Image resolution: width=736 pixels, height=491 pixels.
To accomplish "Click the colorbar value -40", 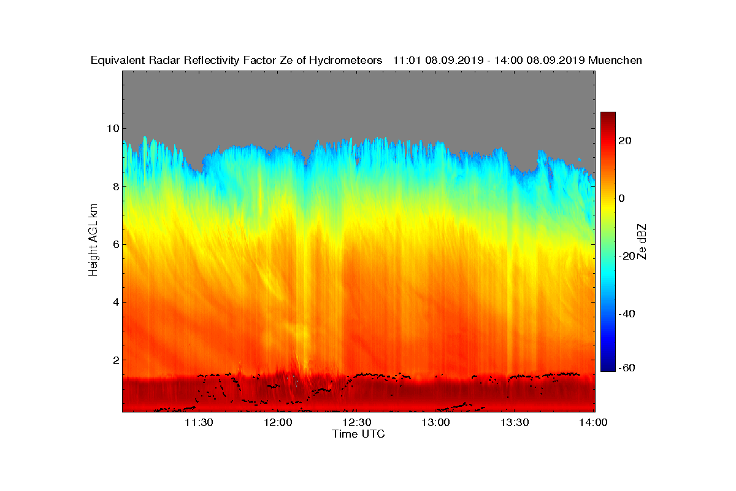I will pyautogui.click(x=627, y=314).
